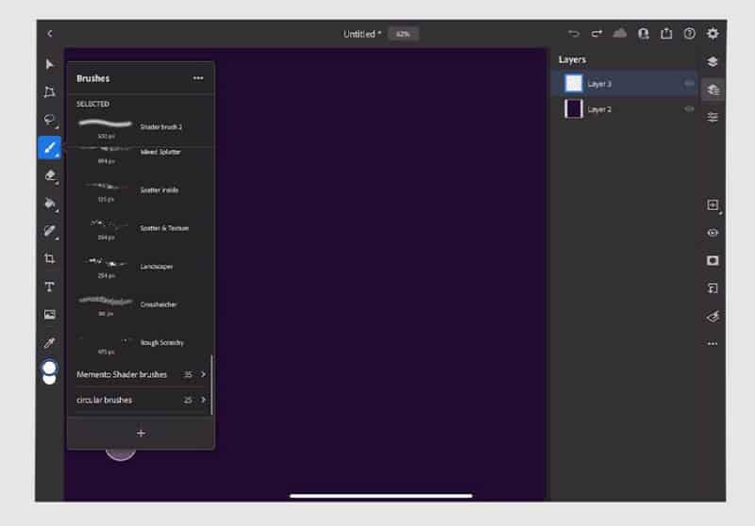Create a clipping mask
This screenshot has height=526, width=755.
(713, 288)
